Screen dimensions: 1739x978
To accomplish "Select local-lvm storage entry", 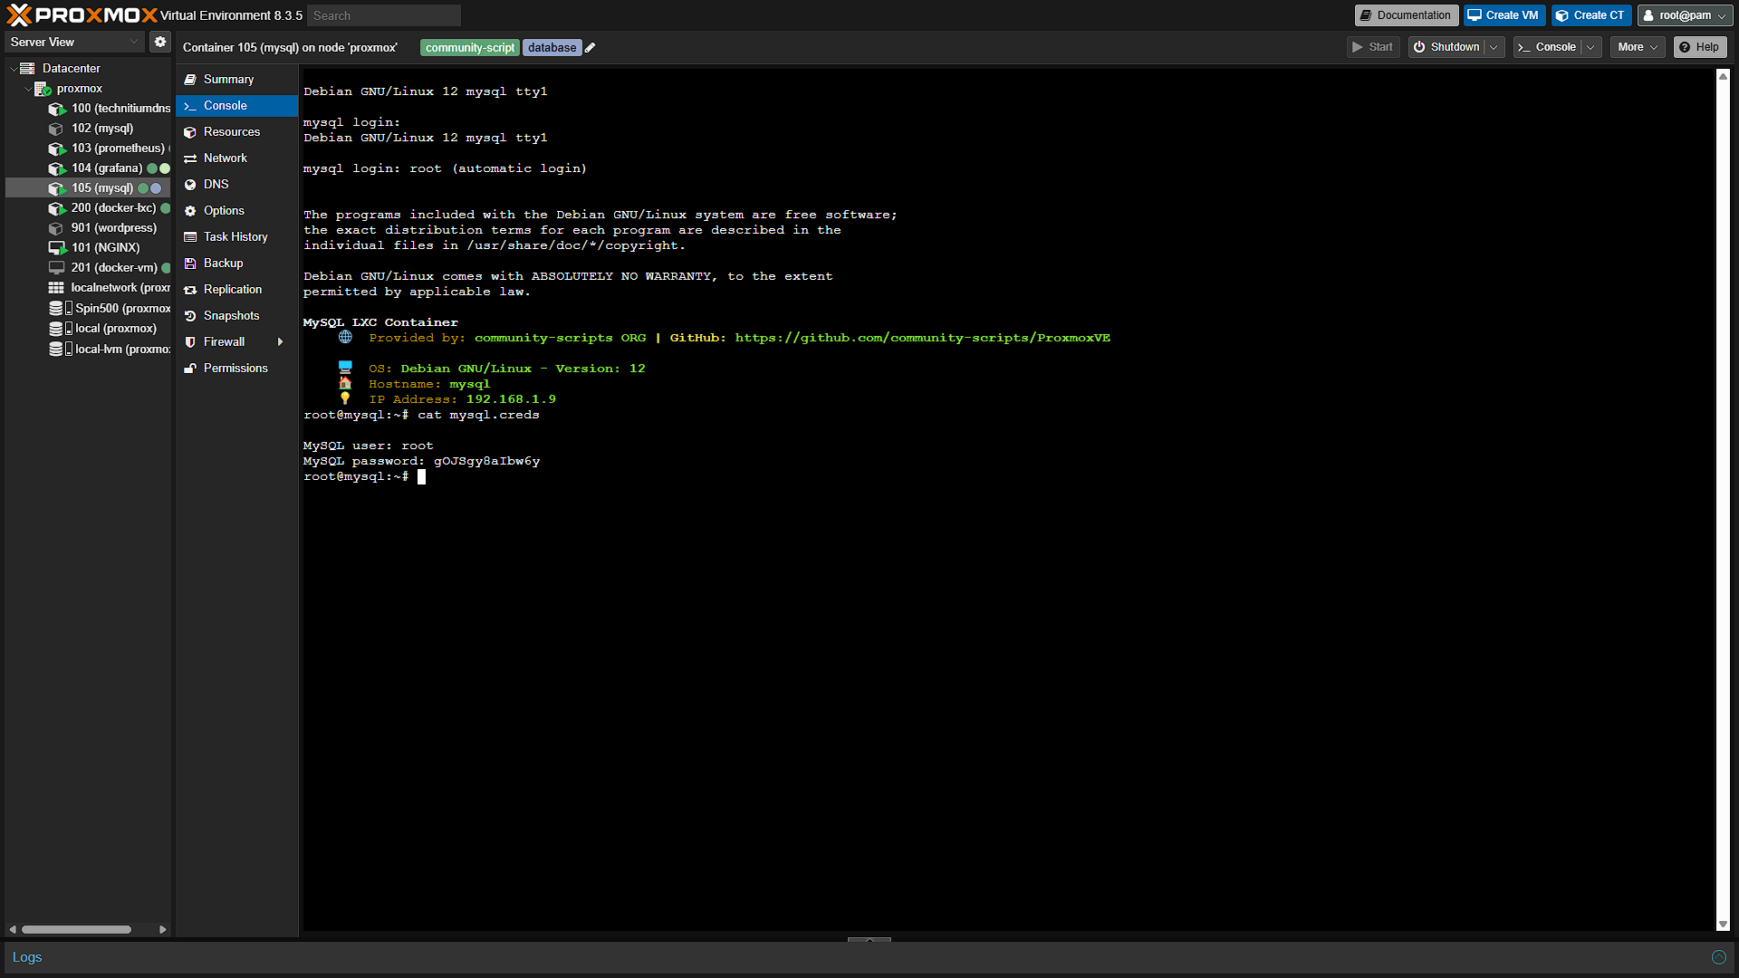I will tap(110, 350).
